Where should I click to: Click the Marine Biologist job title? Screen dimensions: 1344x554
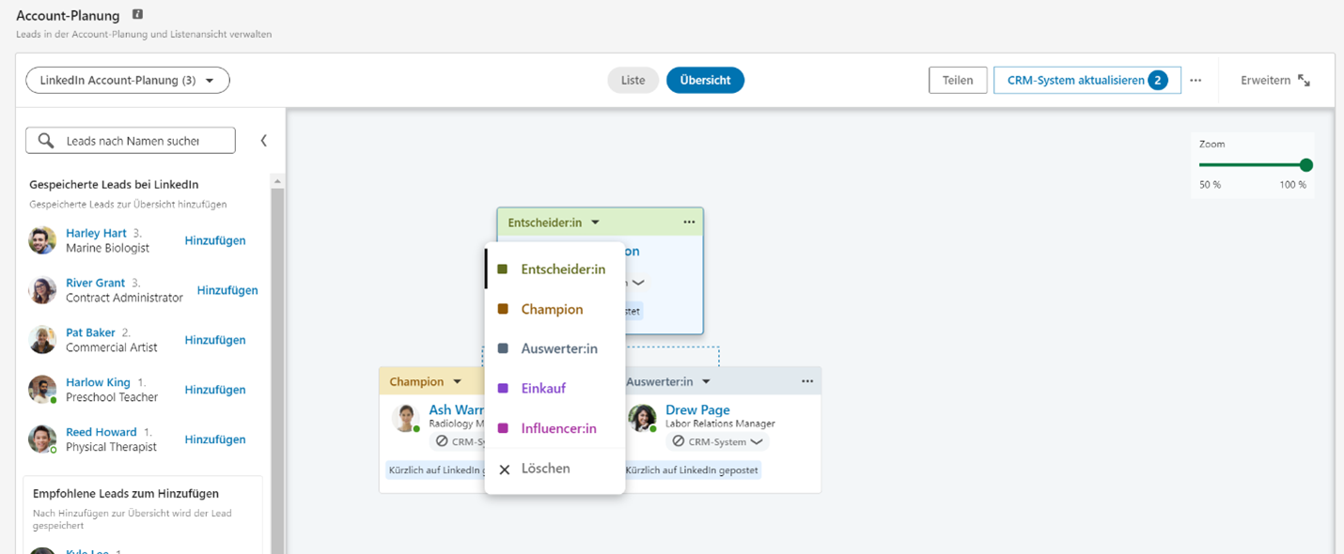pos(107,248)
